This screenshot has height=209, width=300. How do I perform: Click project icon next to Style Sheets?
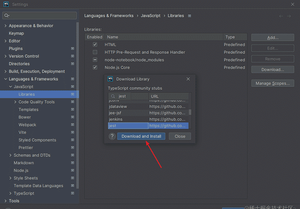(x=72, y=178)
